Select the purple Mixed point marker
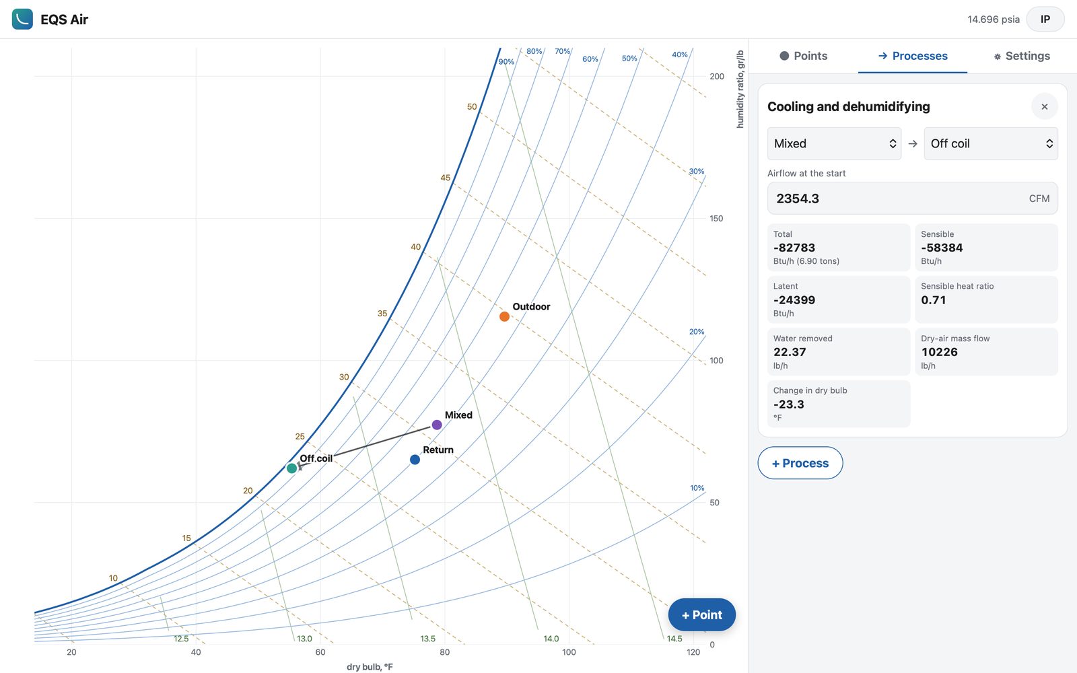The image size is (1077, 673). (437, 425)
